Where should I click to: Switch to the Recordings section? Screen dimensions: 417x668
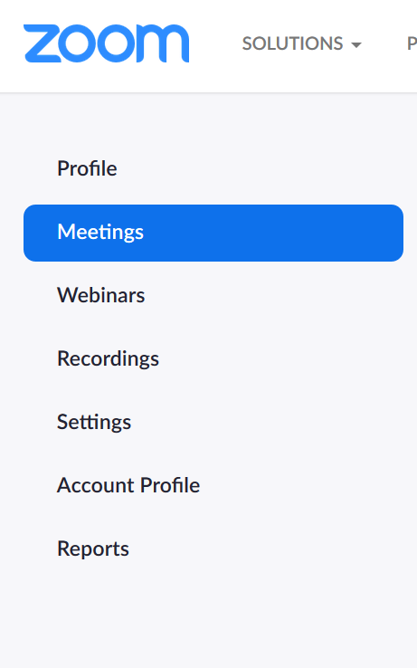tap(109, 358)
